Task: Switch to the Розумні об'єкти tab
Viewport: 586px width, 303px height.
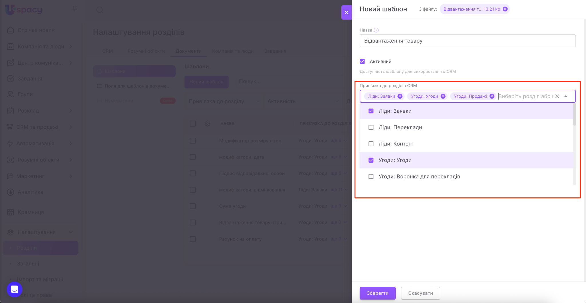Action: click(146, 51)
